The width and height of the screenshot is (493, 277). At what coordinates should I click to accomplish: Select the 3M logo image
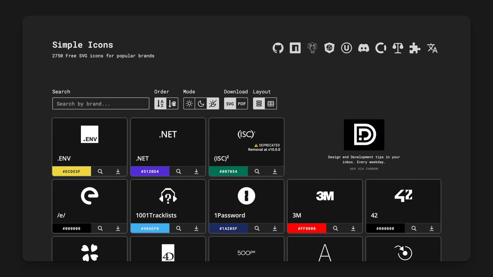[x=325, y=196]
